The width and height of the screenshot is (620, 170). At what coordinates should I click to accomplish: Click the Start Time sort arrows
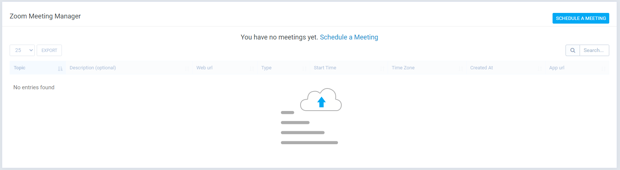point(382,69)
